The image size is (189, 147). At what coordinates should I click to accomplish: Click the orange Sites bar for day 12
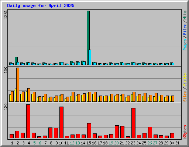click(x=73, y=97)
